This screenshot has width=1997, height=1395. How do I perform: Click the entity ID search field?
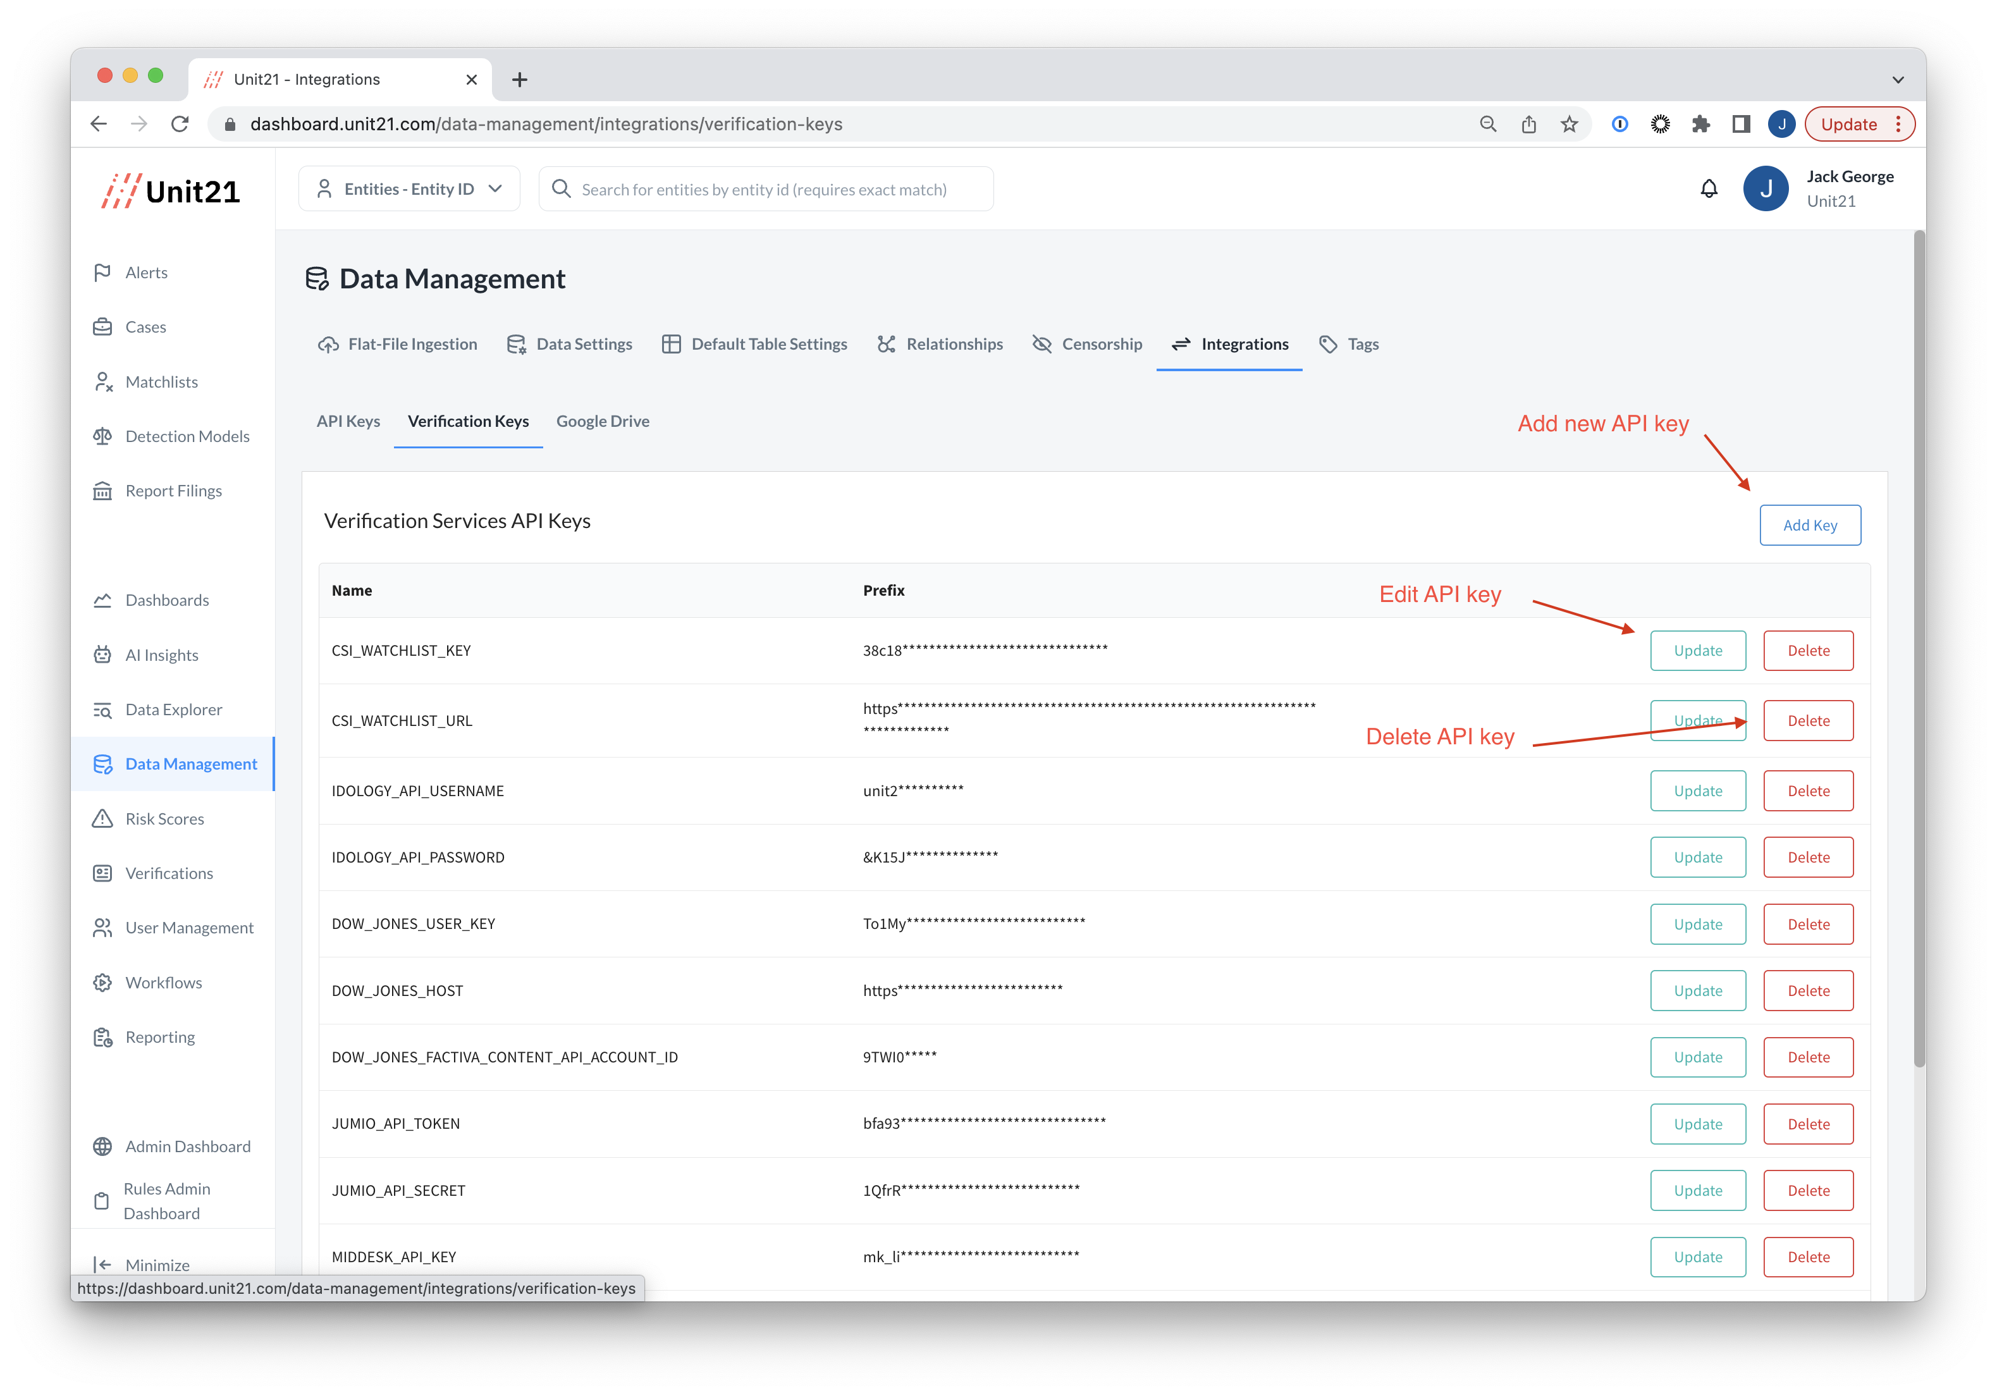coord(765,190)
